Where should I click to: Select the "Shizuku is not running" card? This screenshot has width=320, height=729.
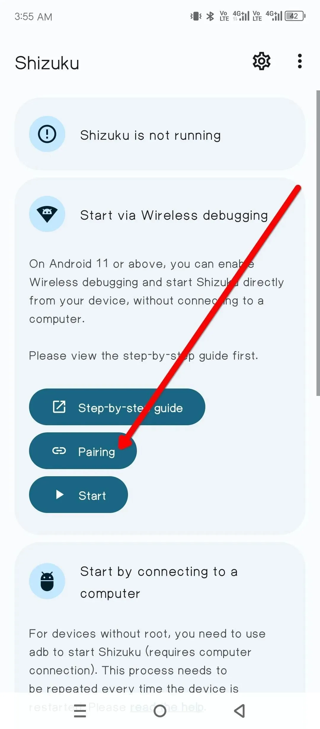pos(160,134)
